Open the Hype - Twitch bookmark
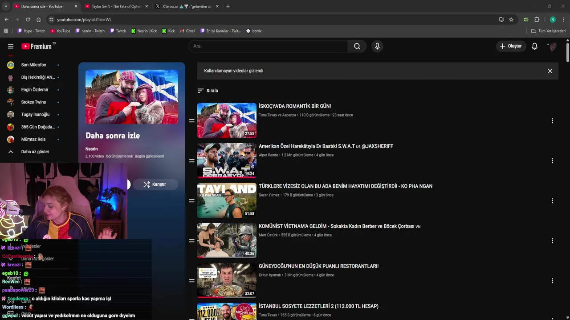 coord(31,31)
